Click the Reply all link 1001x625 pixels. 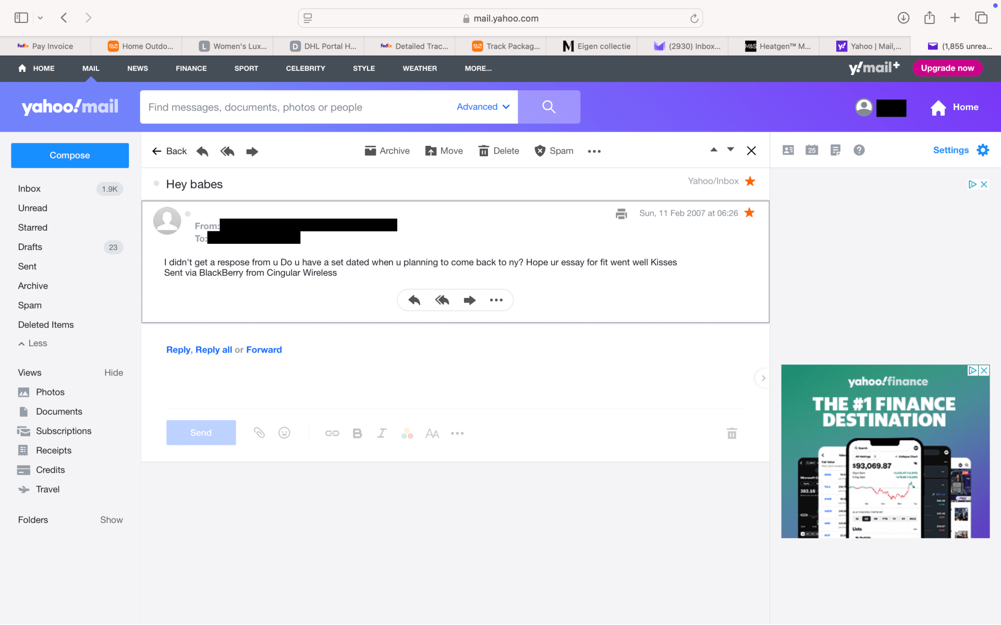tap(213, 349)
